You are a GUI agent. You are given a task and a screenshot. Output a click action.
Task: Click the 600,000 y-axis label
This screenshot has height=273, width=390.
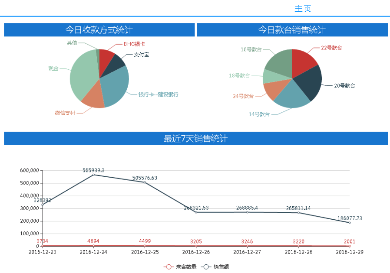point(30,170)
